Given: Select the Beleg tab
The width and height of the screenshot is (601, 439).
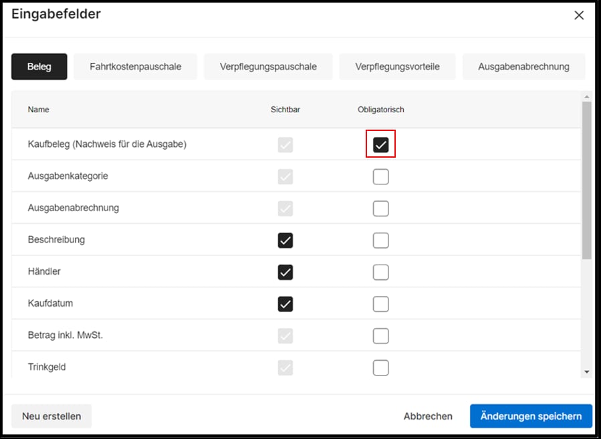Looking at the screenshot, I should click(x=39, y=67).
